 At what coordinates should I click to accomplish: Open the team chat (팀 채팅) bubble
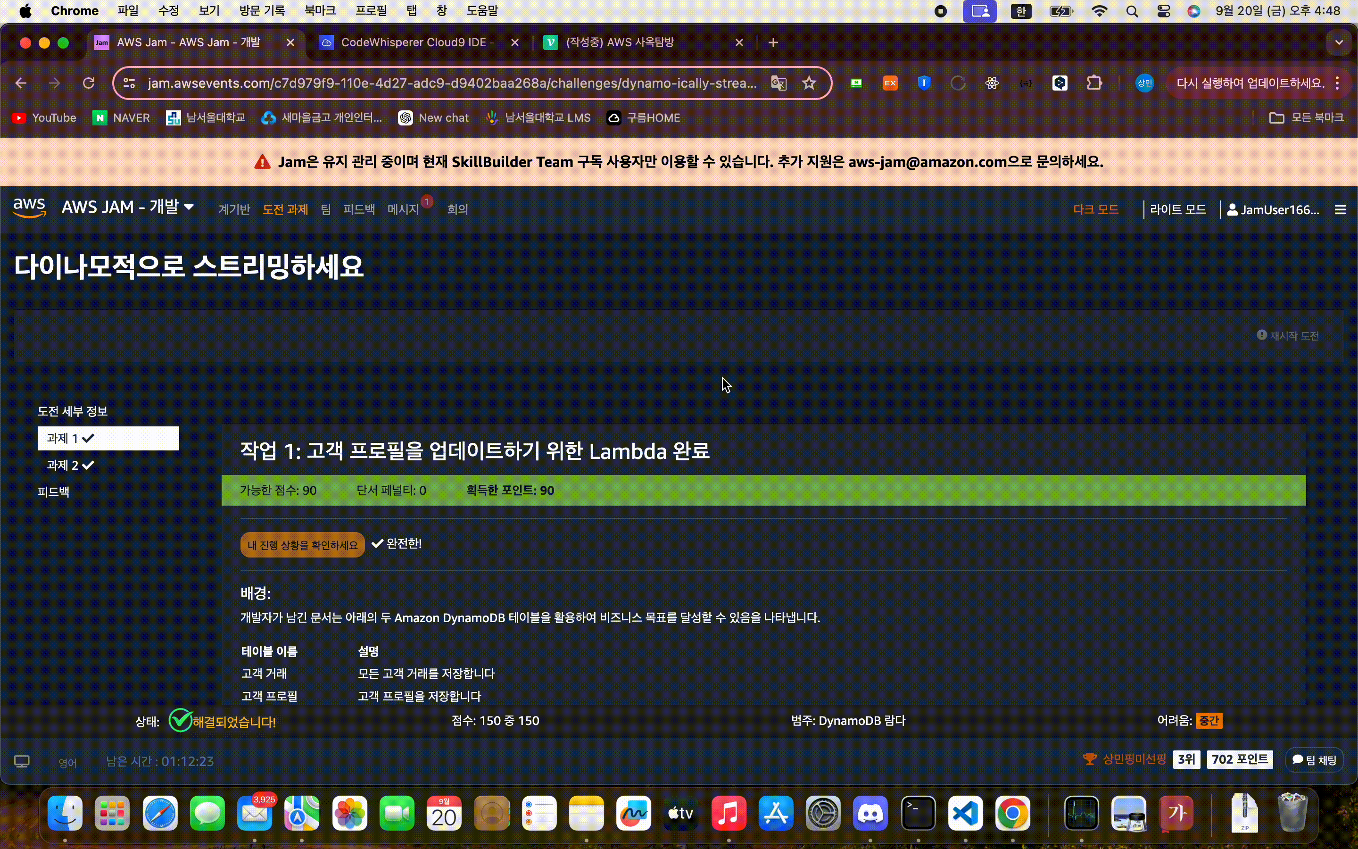pos(1314,760)
